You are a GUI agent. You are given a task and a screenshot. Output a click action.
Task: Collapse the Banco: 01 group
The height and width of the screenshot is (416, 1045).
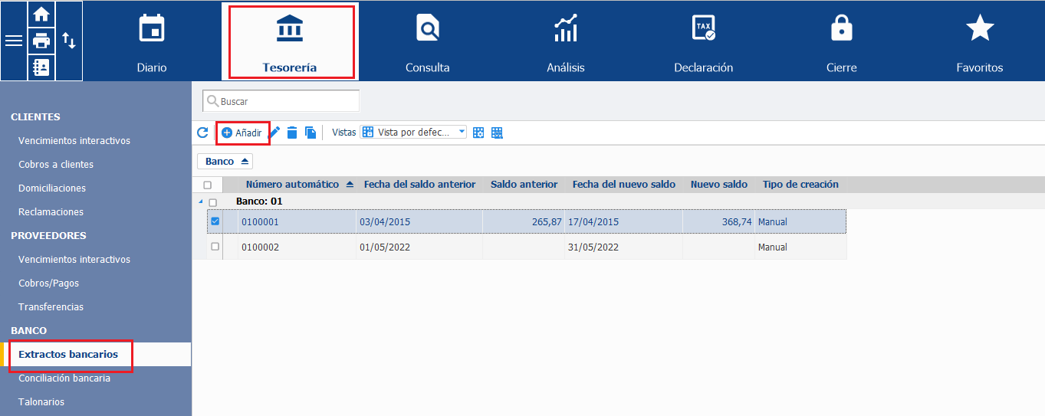202,201
